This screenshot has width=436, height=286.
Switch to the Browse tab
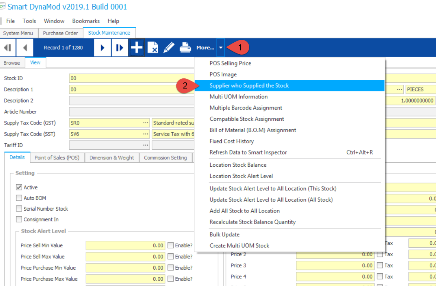(12, 63)
